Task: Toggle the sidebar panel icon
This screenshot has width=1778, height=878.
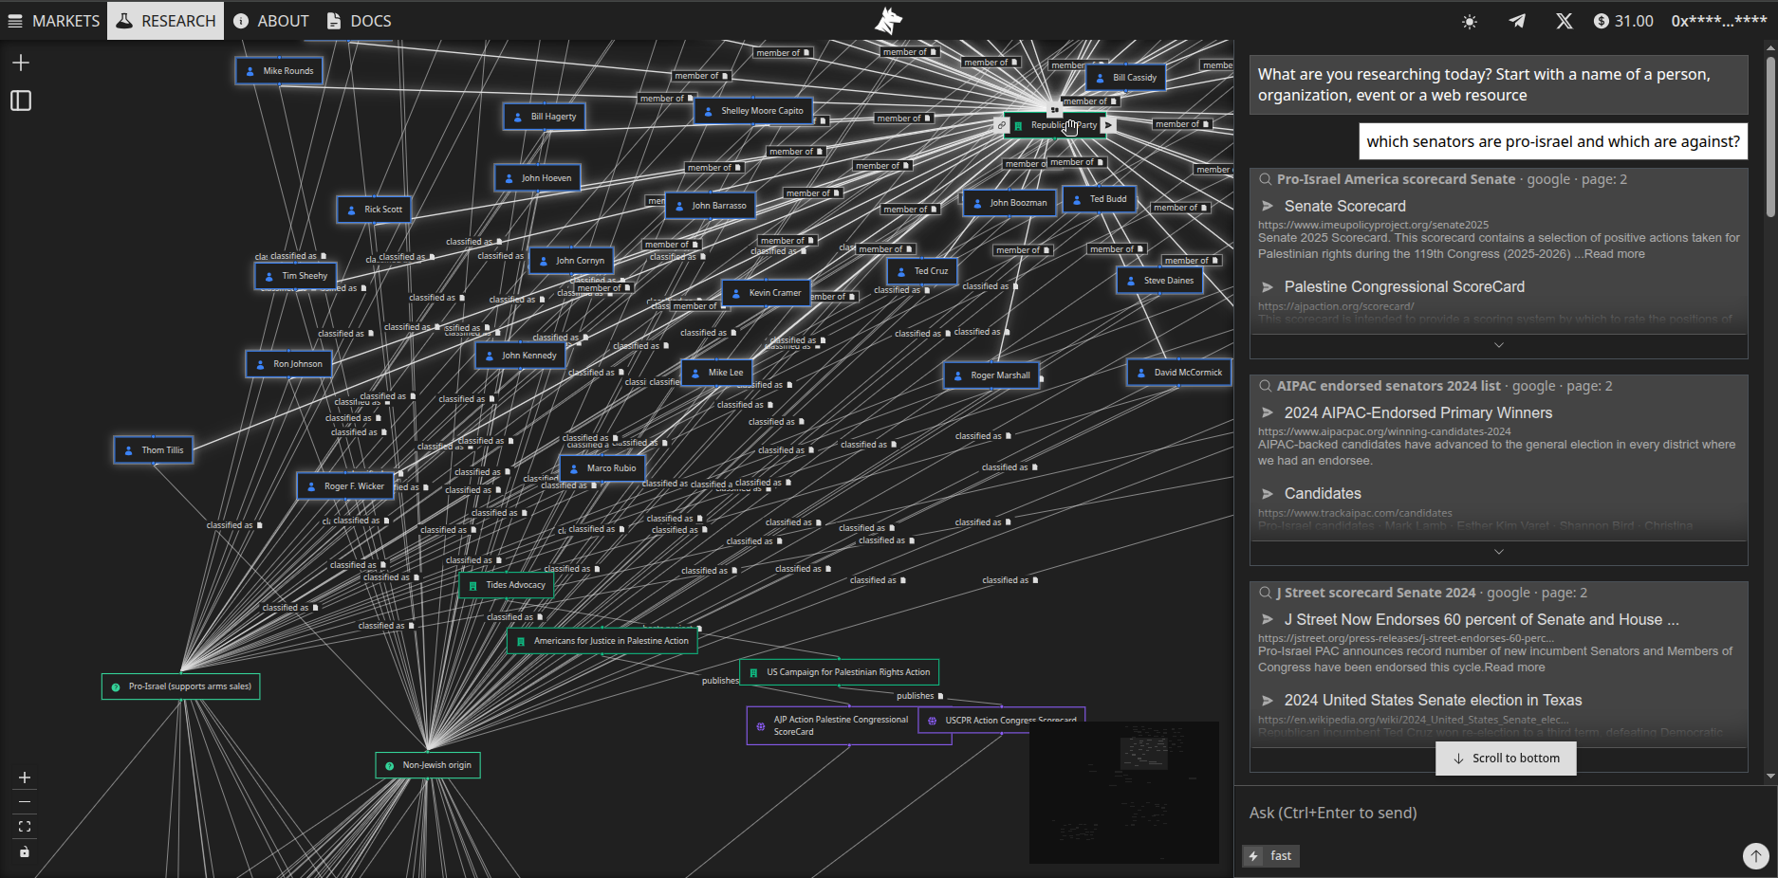Action: (x=21, y=101)
